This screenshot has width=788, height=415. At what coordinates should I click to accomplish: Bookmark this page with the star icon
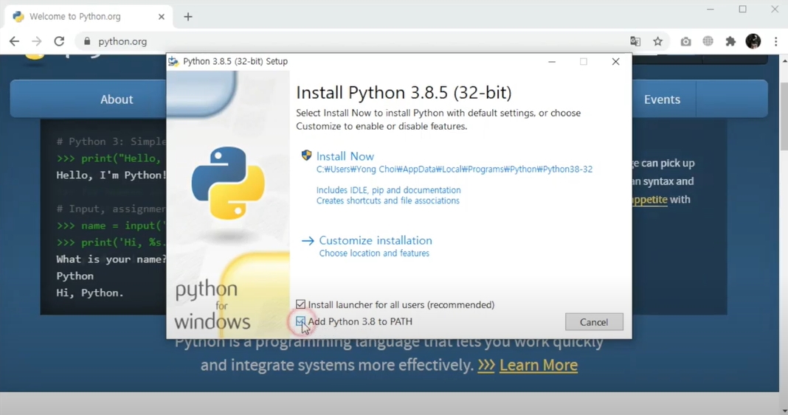658,42
